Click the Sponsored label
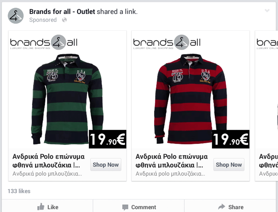 point(43,20)
